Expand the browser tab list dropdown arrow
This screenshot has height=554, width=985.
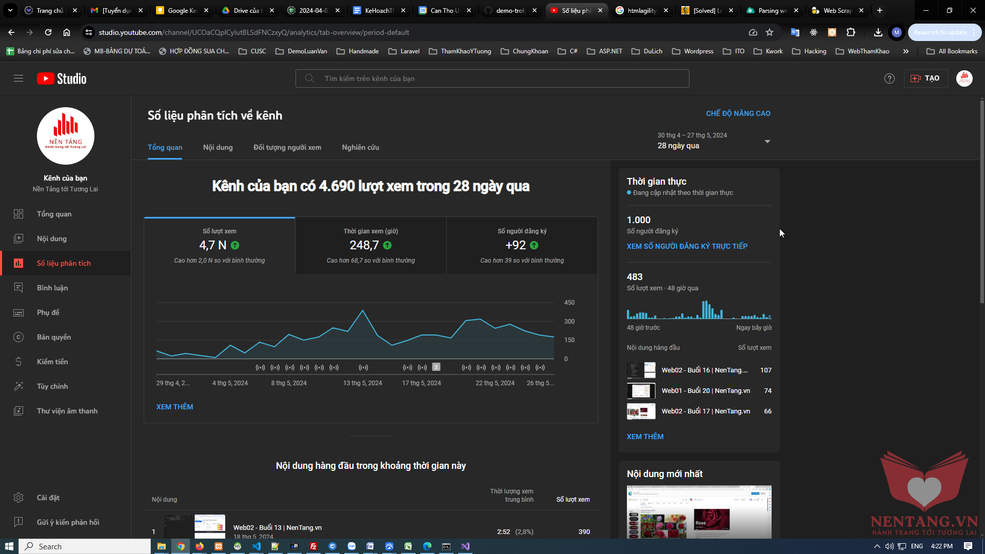tap(10, 10)
